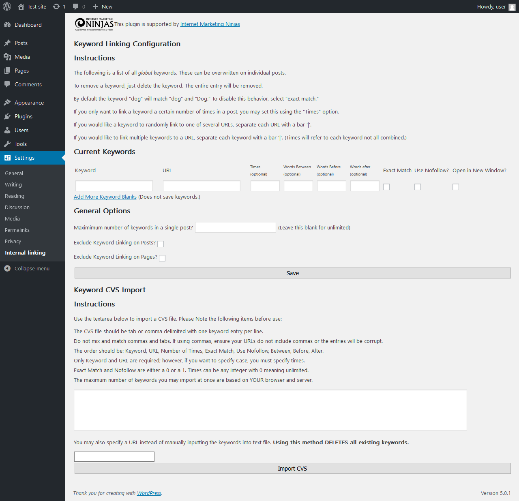Click the Save button

coord(293,273)
